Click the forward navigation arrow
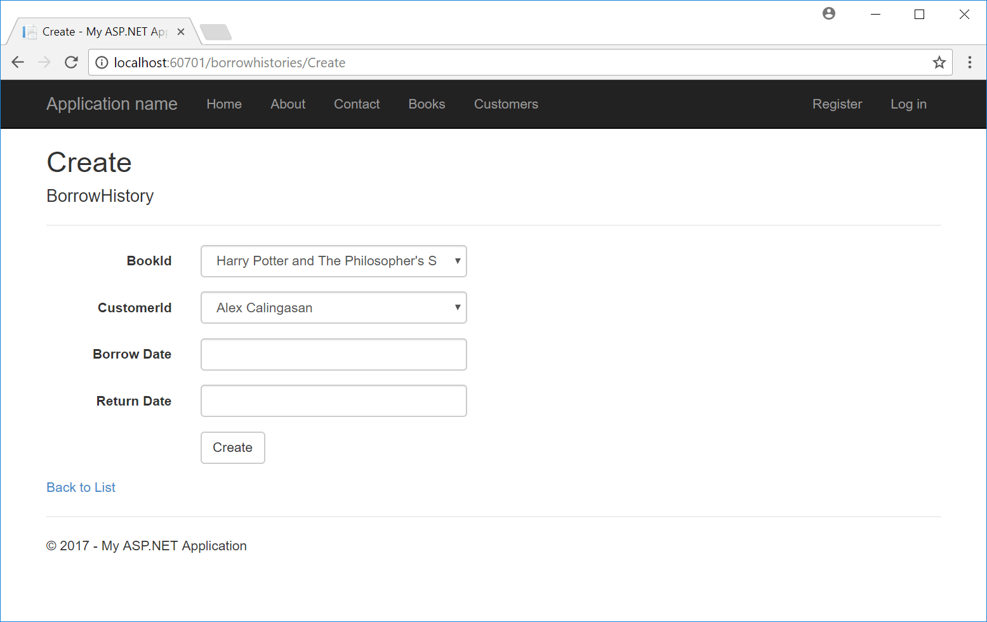Screen dimensions: 987x622 44,62
